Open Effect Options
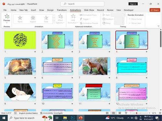The image size is (162, 121). pyautogui.click(x=60, y=19)
